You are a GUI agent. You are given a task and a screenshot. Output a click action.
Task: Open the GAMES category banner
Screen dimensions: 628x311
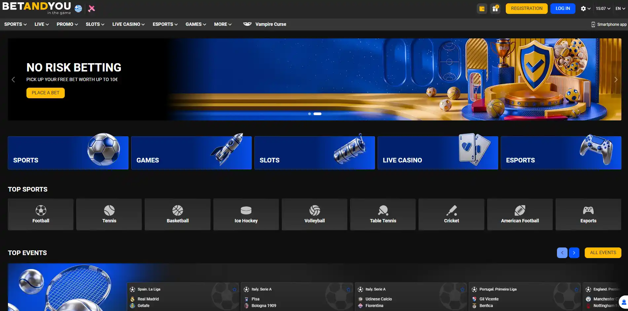click(x=191, y=153)
